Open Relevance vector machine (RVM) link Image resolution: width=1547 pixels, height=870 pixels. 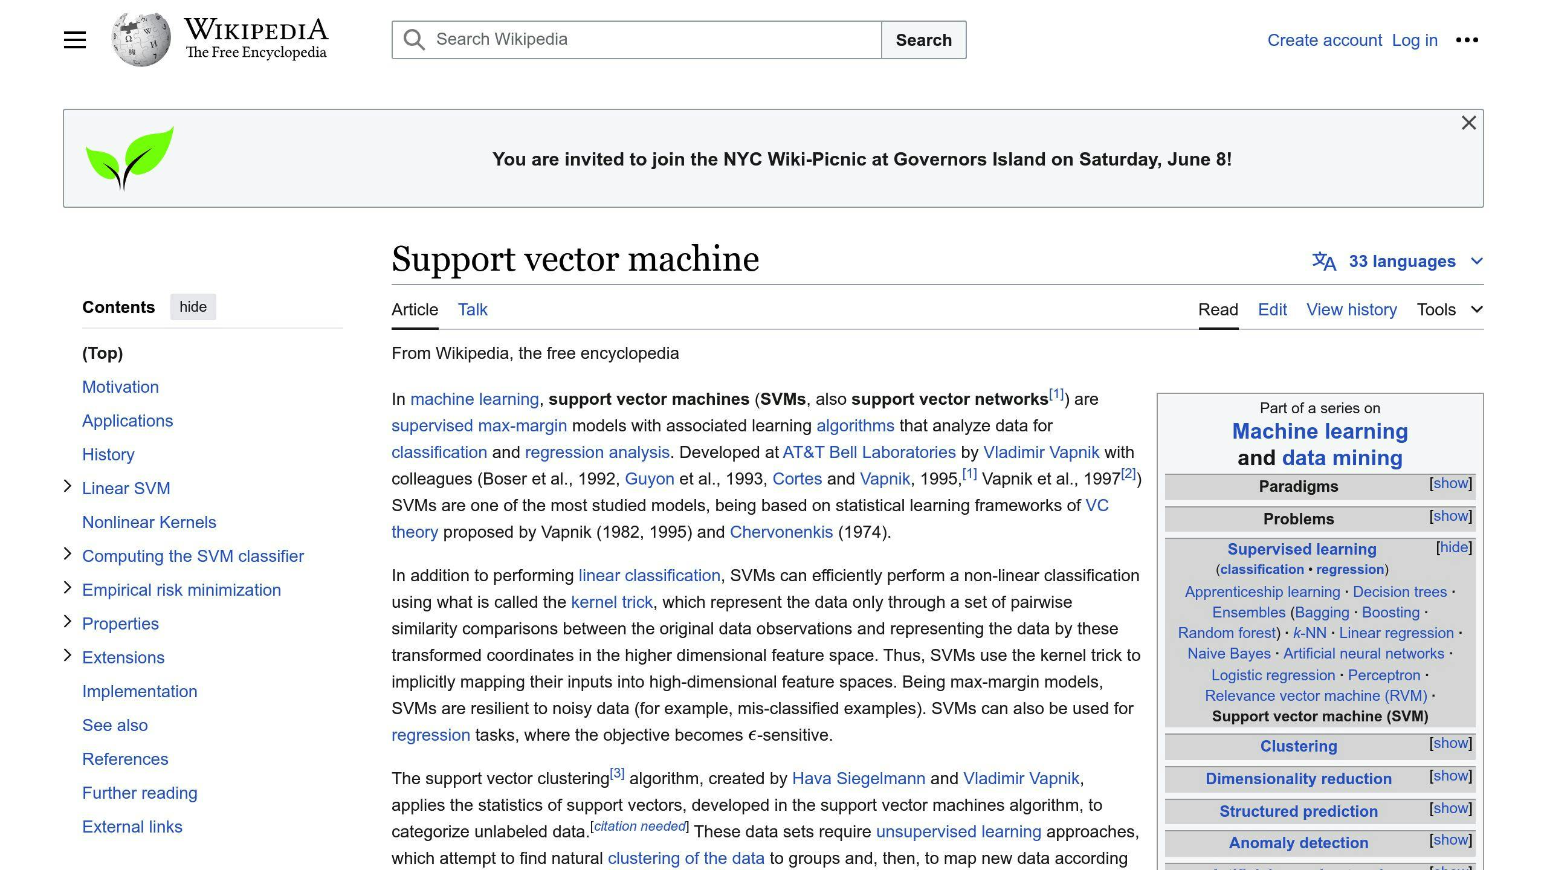1316,696
